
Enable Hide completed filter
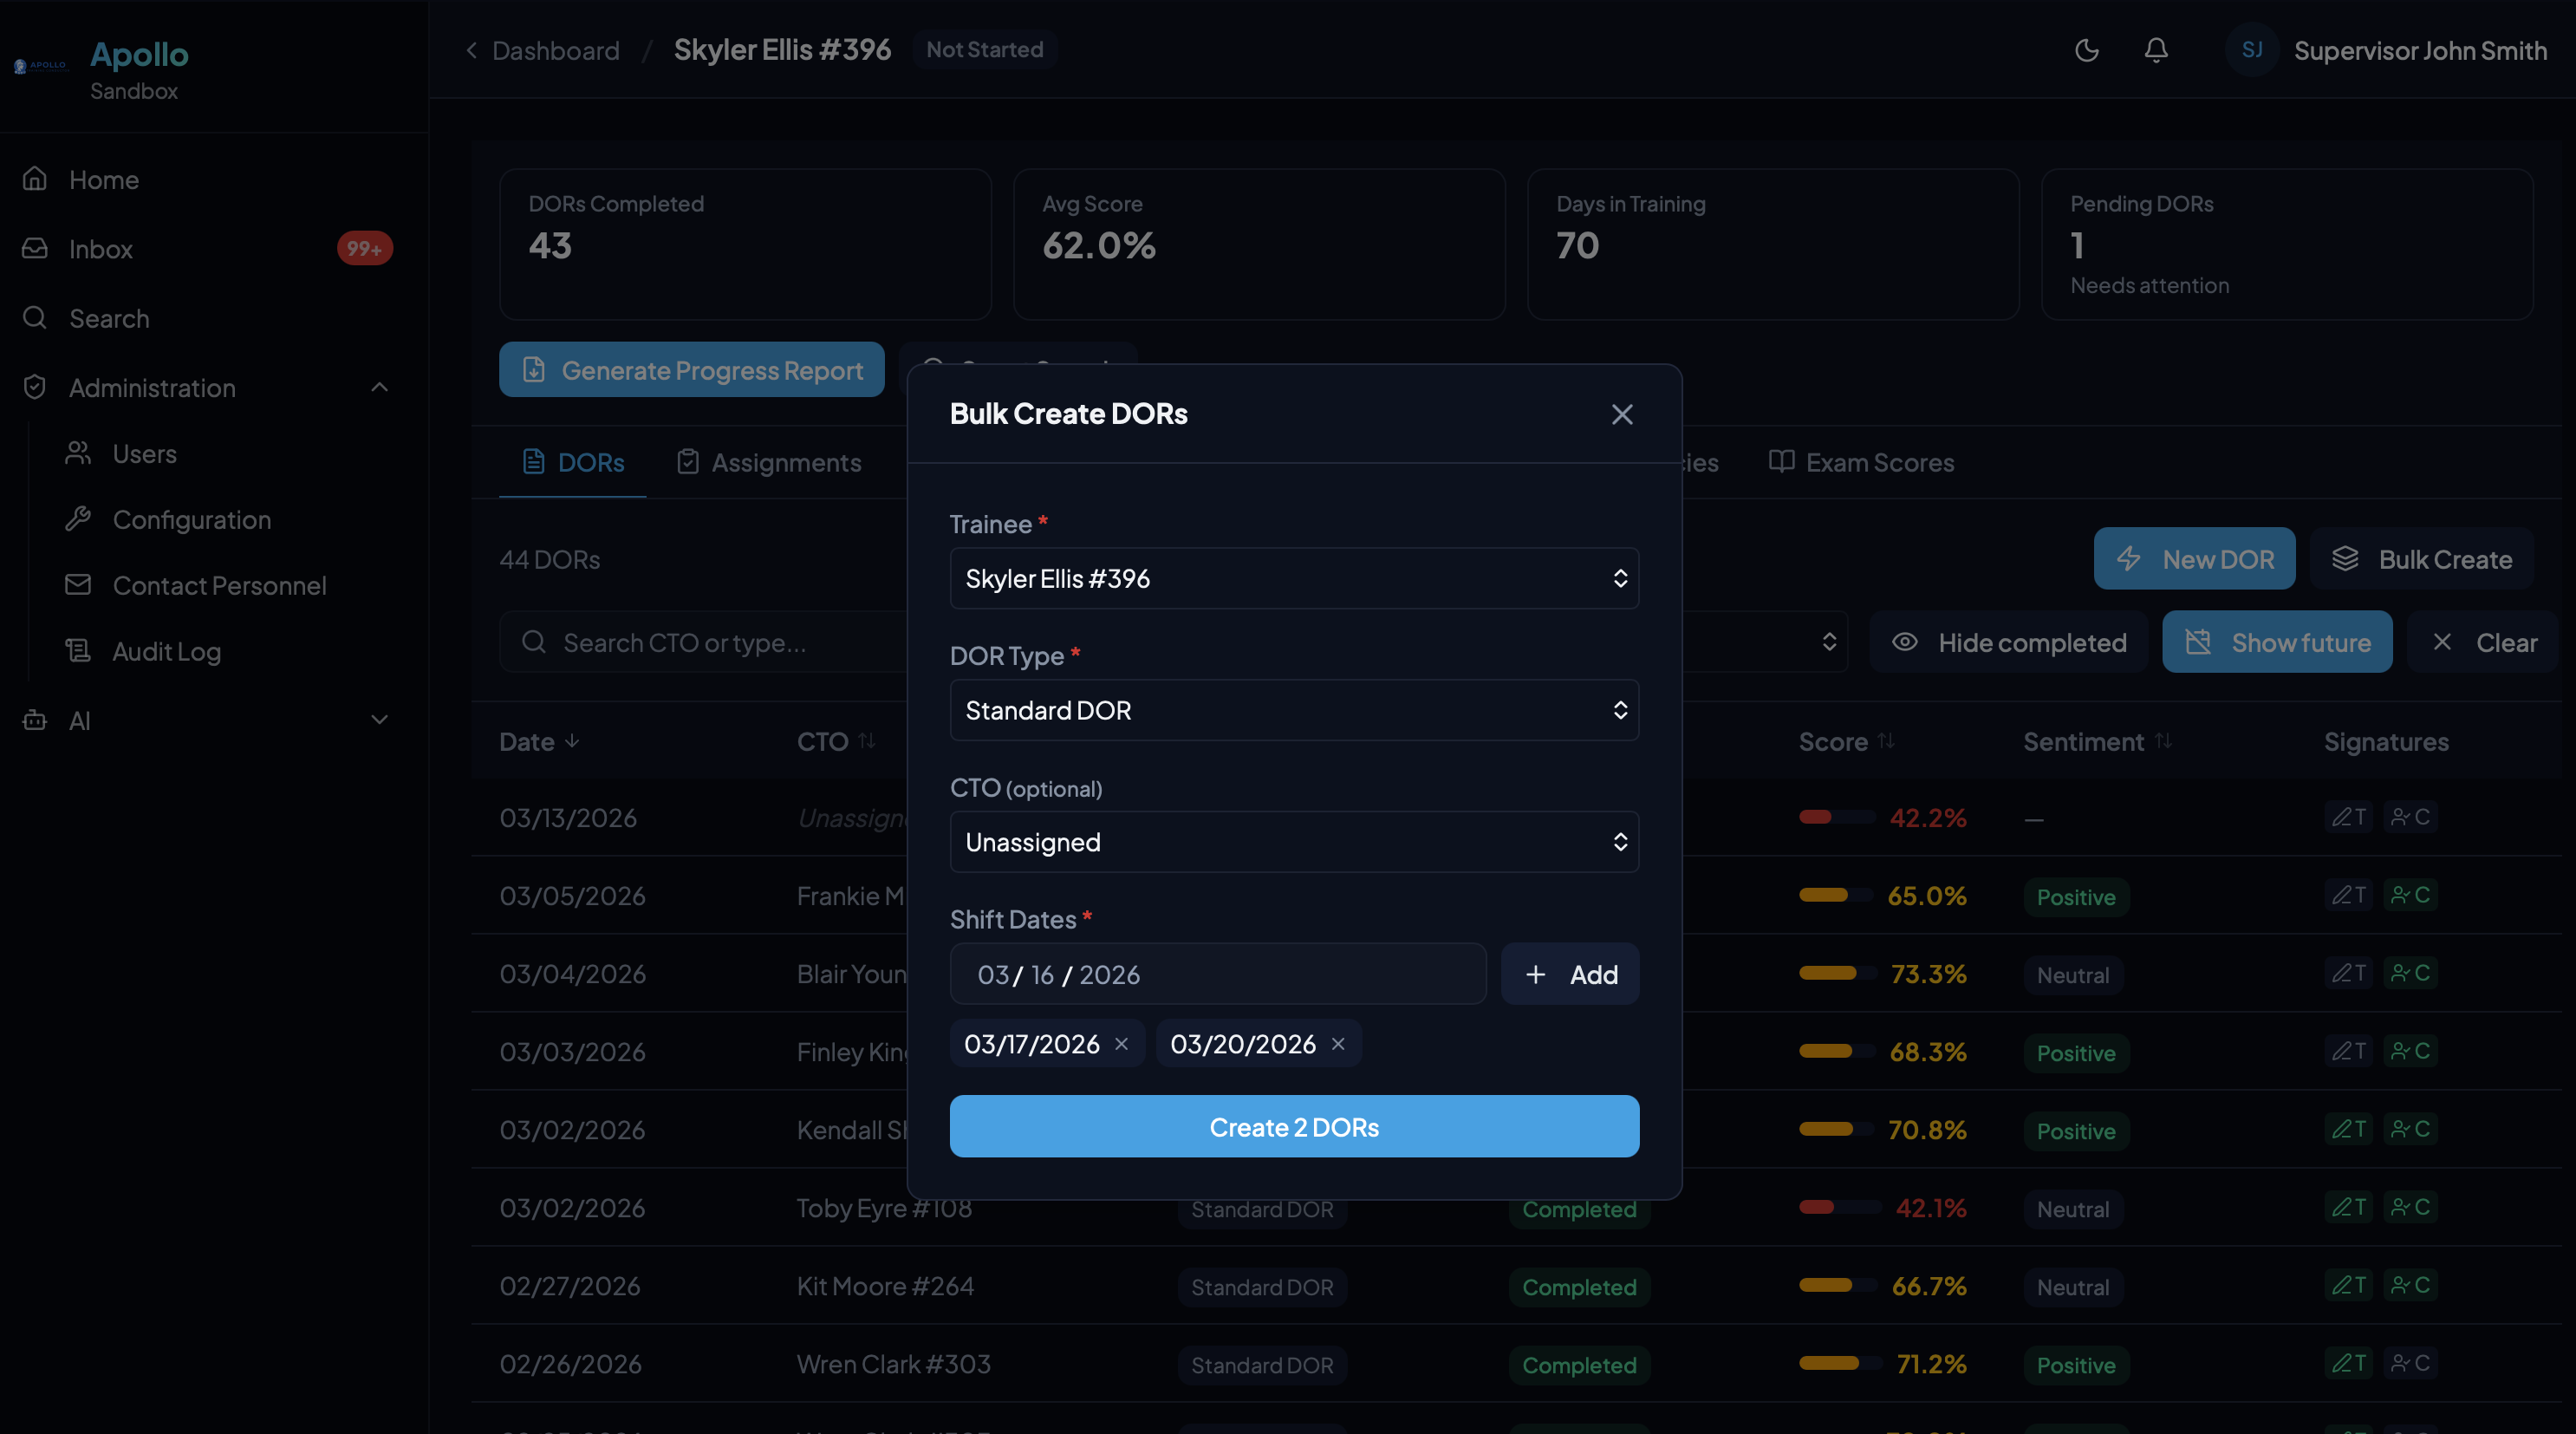pyautogui.click(x=2010, y=642)
